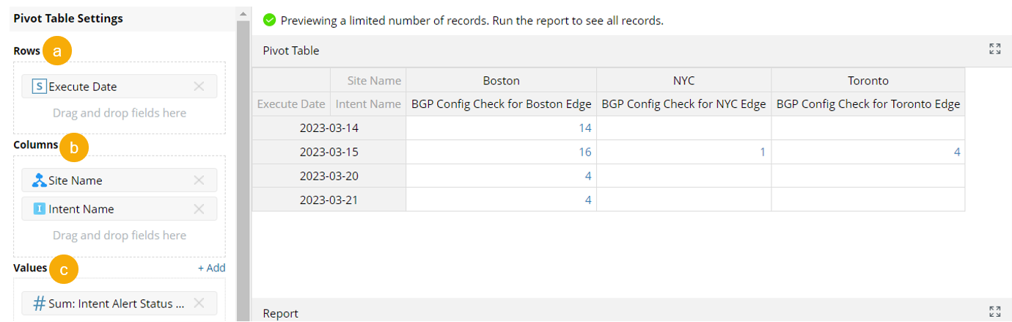Remove Site Name field from Columns
The width and height of the screenshot is (1012, 322).
click(199, 180)
